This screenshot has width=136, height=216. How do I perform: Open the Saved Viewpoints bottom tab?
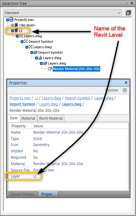point(23,194)
